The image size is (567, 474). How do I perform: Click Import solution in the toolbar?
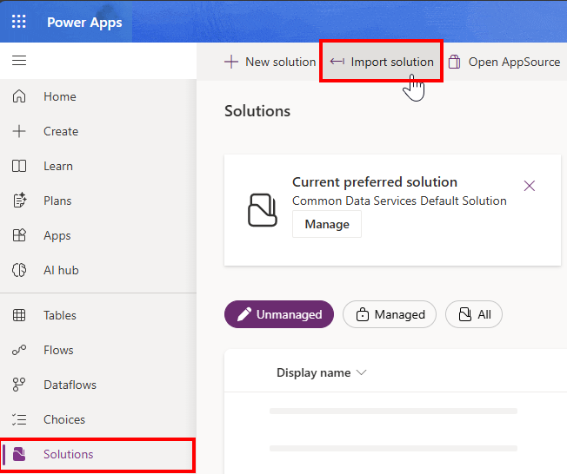(383, 62)
